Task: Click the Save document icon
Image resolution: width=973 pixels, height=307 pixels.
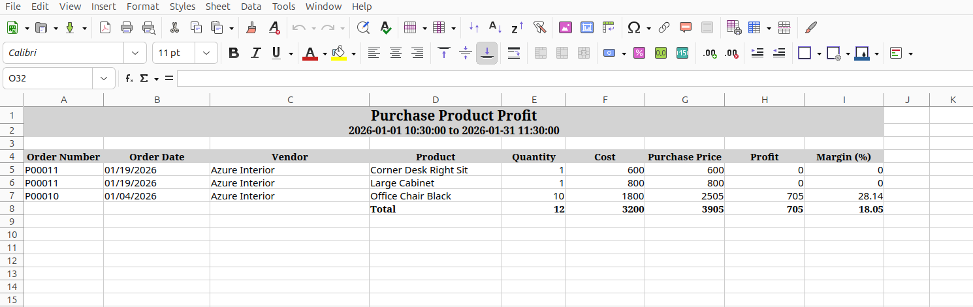Action: tap(70, 28)
